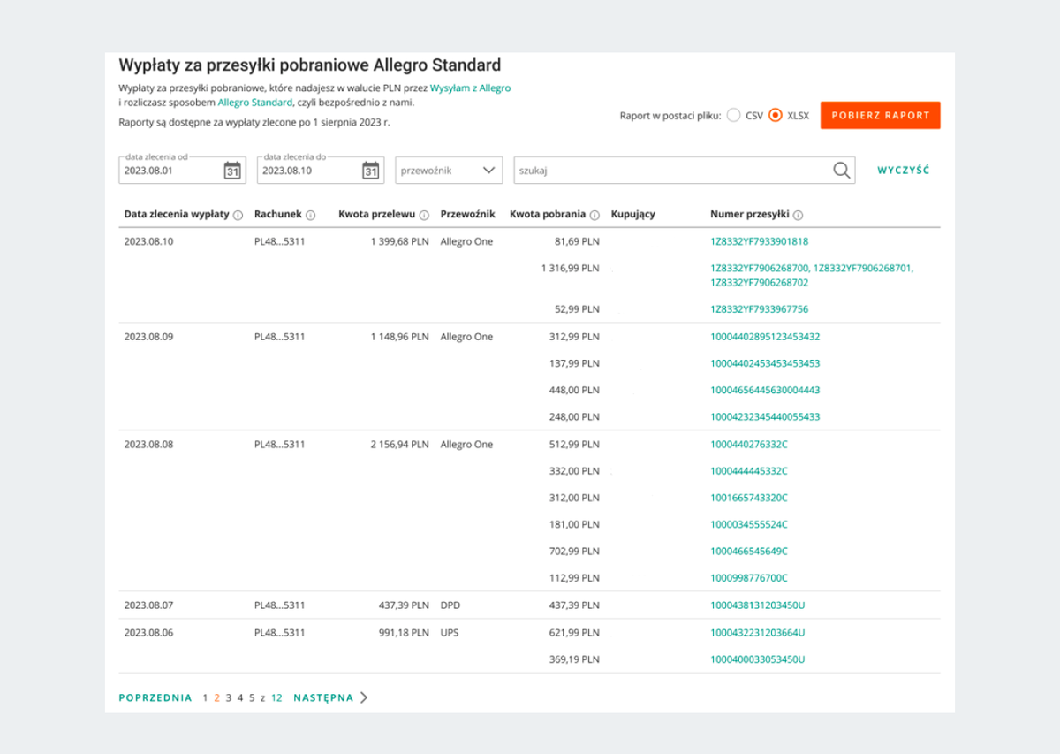
Task: Go to POPRZEDNIA page
Action: click(155, 697)
